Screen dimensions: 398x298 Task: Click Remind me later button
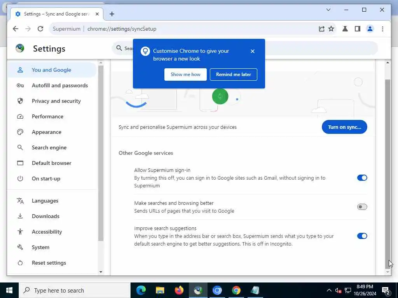234,74
